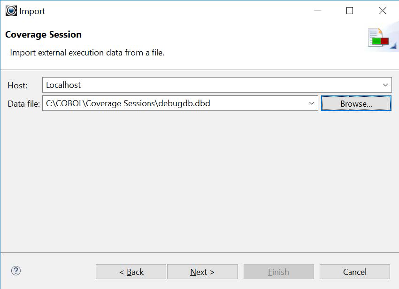Close the Import dialog with X
This screenshot has height=289, width=399.
pyautogui.click(x=383, y=11)
